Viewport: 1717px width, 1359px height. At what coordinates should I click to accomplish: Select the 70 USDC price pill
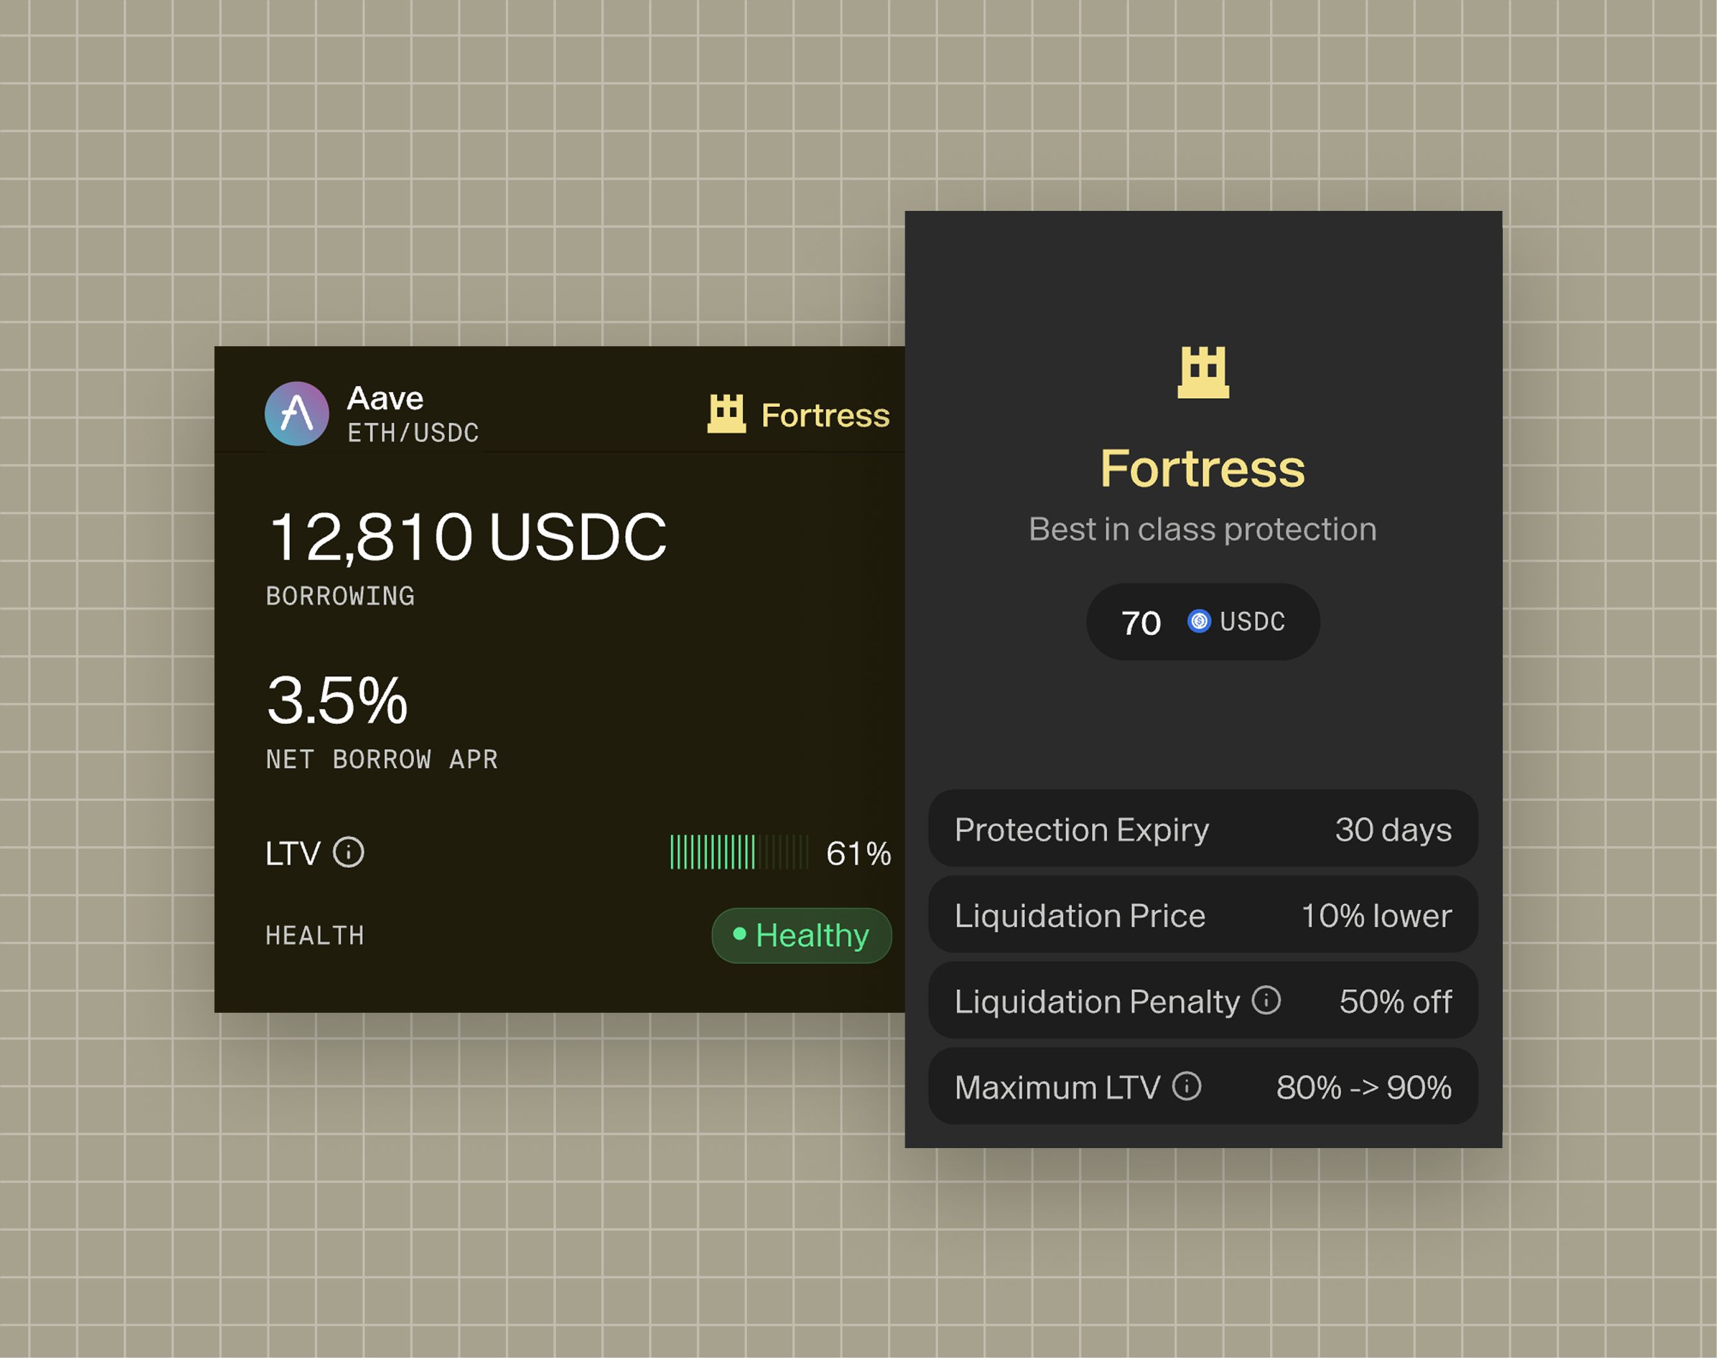(x=1202, y=622)
